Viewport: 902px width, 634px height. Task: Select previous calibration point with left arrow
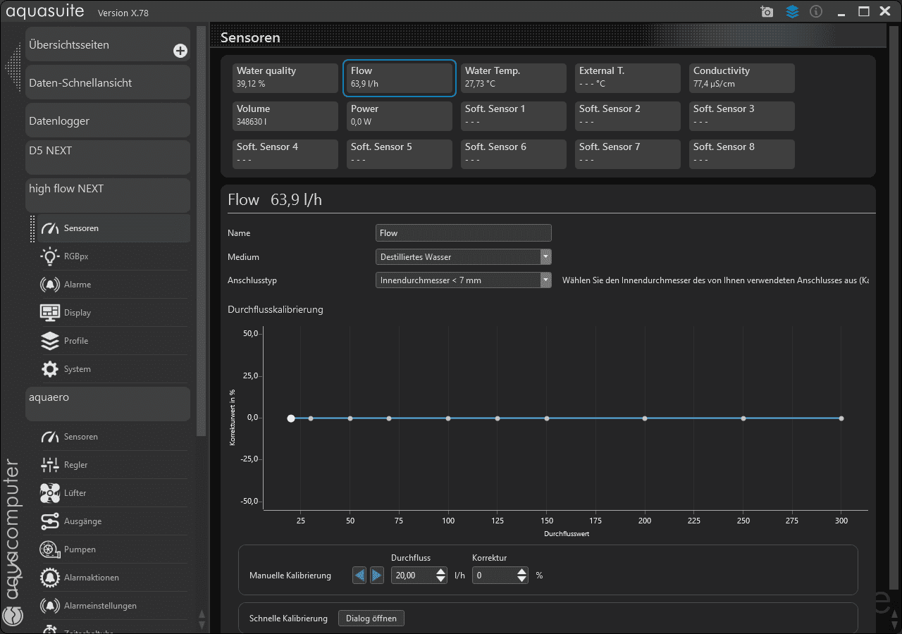click(x=359, y=576)
